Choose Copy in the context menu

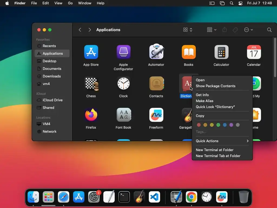222,116
